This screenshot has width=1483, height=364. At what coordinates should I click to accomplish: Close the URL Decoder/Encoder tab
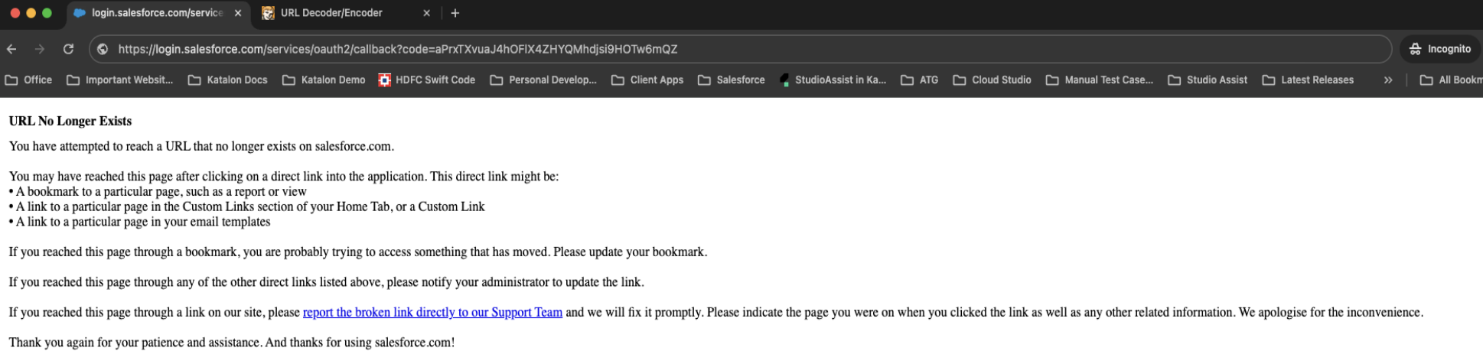(427, 13)
